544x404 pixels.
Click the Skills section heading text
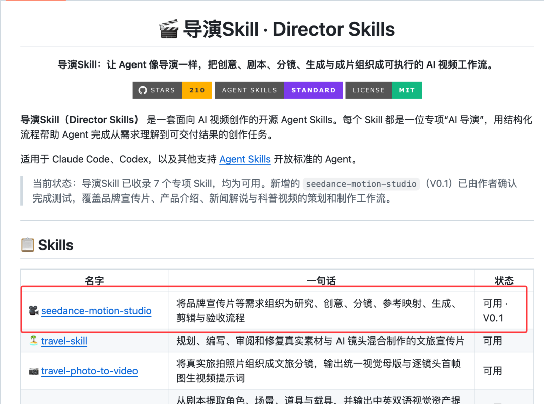pos(56,245)
